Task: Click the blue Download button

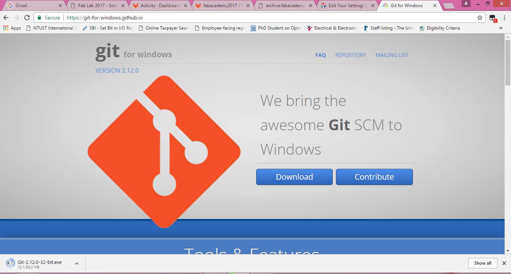Action: tap(294, 177)
